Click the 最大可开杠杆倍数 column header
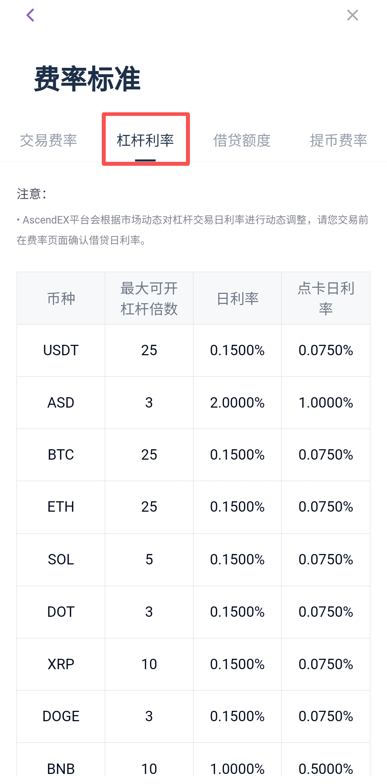 [x=149, y=299]
